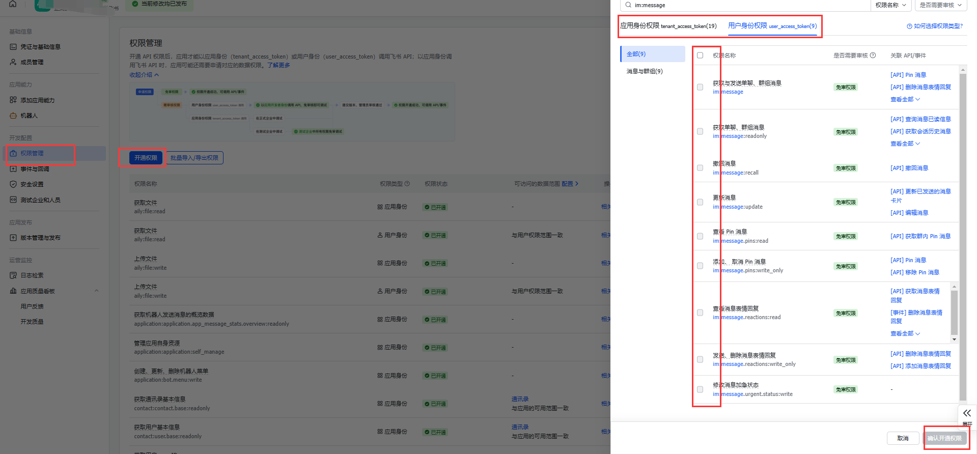This screenshot has width=977, height=454.
Task: Click the 成员管理 person icon
Action: 13,62
